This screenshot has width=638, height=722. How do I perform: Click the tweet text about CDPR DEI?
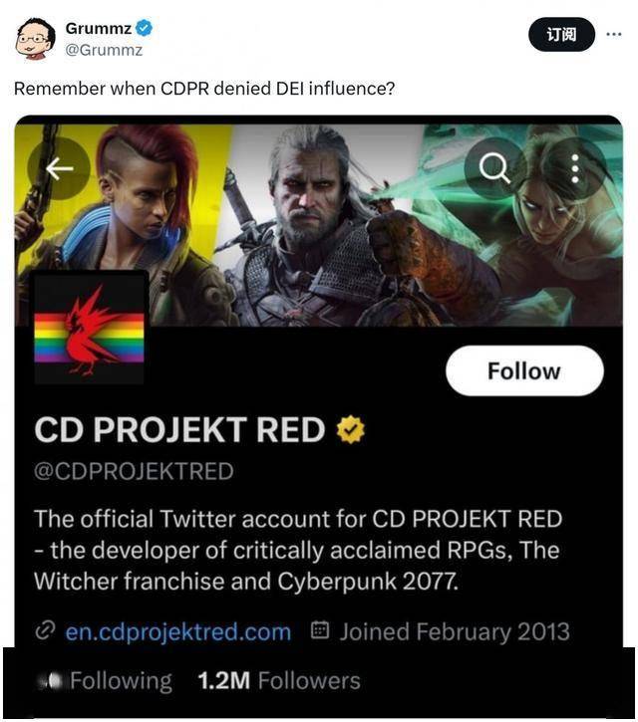coord(204,88)
